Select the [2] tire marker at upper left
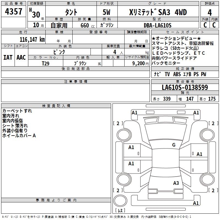 pos(118,123)
